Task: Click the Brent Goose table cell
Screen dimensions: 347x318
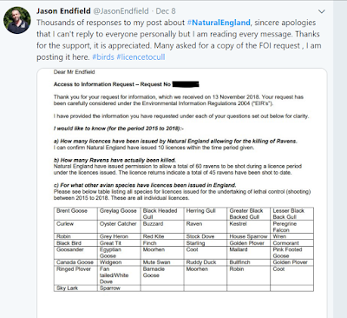Action: [75, 214]
